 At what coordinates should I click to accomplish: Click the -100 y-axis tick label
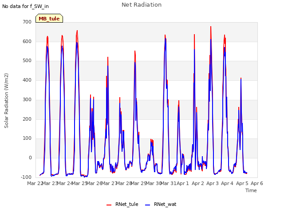26,177
